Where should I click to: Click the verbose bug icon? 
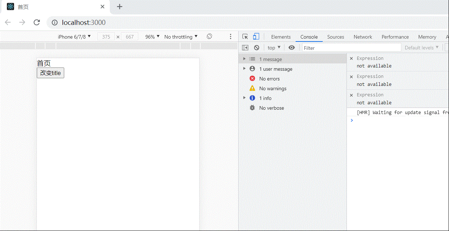252,108
